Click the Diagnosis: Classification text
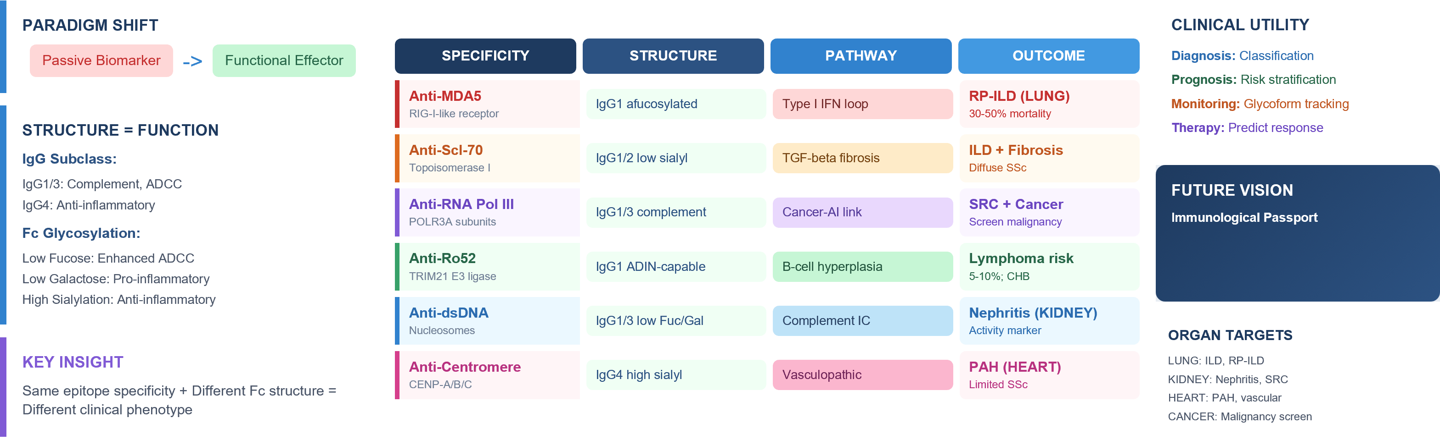The height and width of the screenshot is (440, 1440). tap(1242, 56)
